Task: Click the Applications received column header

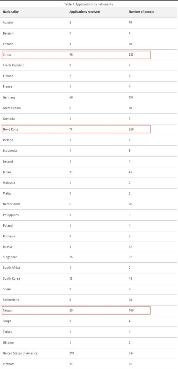Action: pos(84,12)
